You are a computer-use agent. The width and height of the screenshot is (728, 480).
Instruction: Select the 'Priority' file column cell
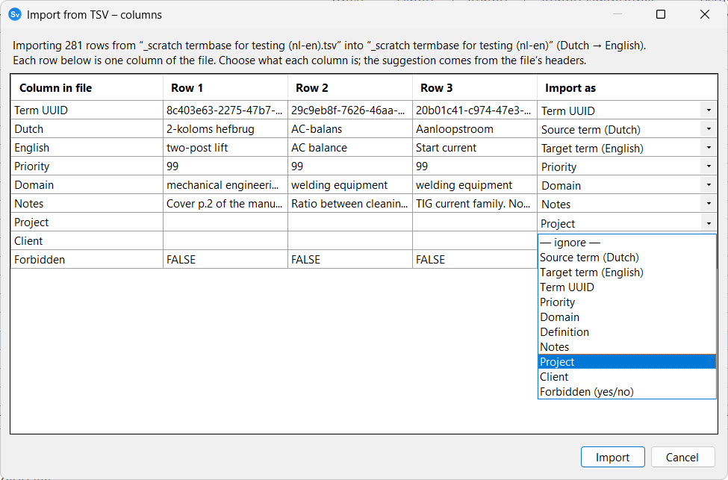tap(87, 166)
